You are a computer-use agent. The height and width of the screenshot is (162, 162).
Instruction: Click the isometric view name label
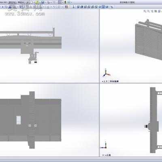111,81
